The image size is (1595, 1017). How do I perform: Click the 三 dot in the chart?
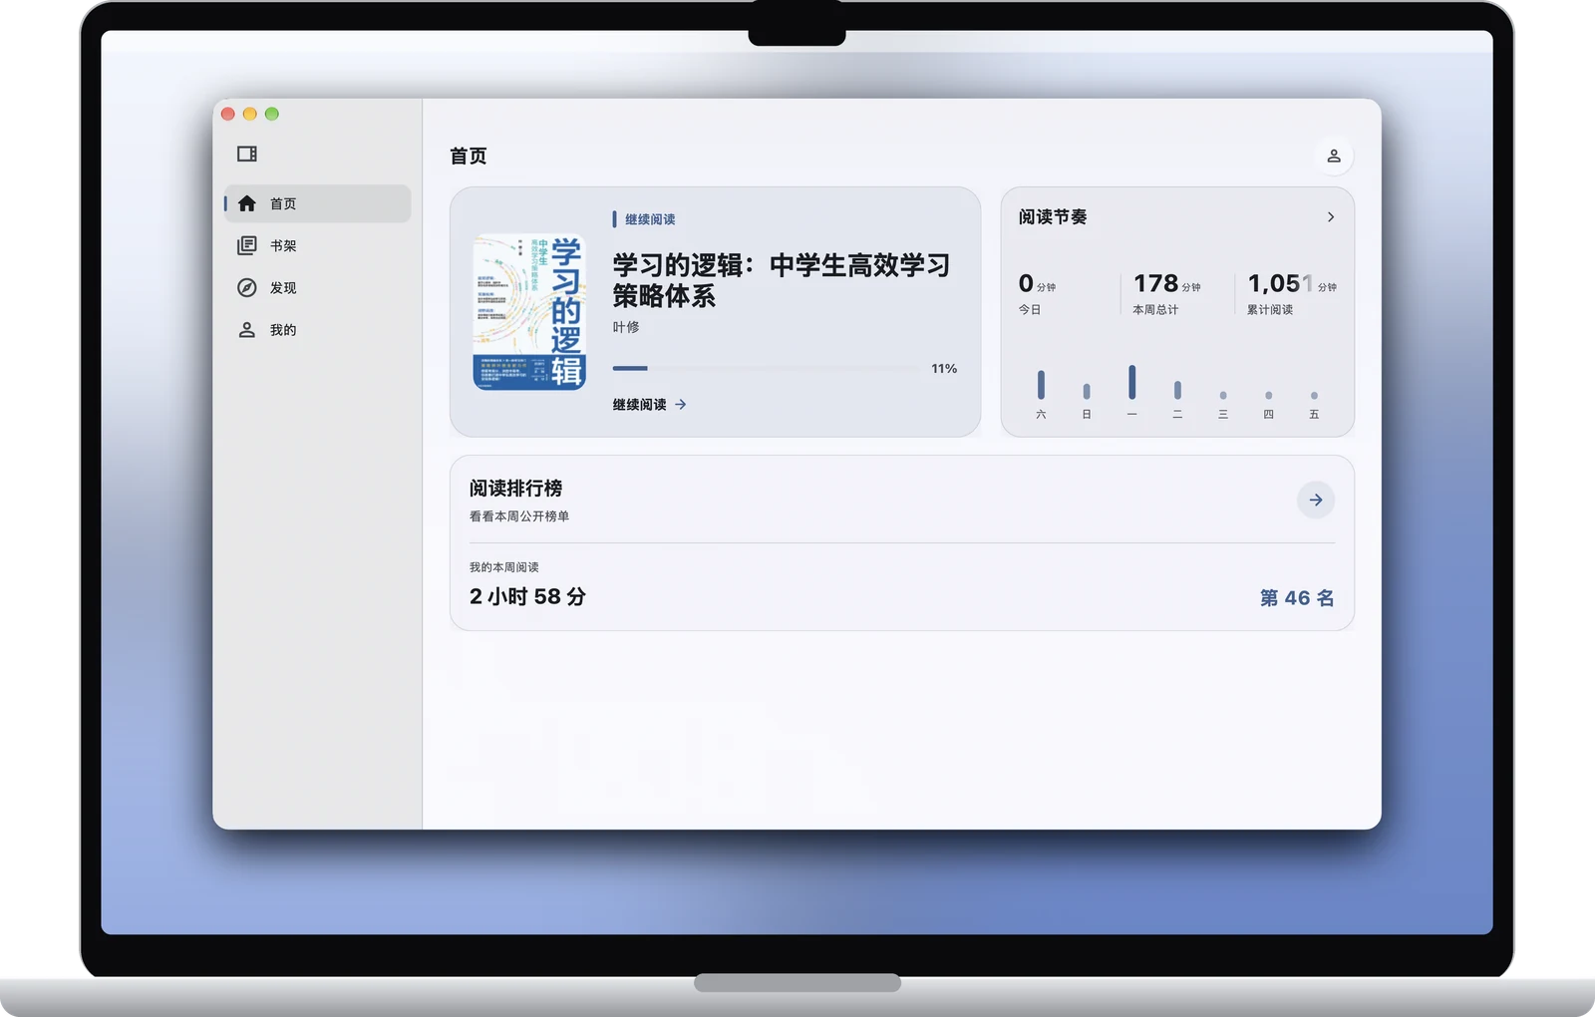click(x=1223, y=396)
